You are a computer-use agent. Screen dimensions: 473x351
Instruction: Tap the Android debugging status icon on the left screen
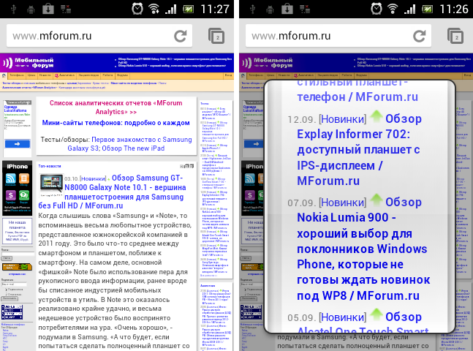[x=31, y=10]
